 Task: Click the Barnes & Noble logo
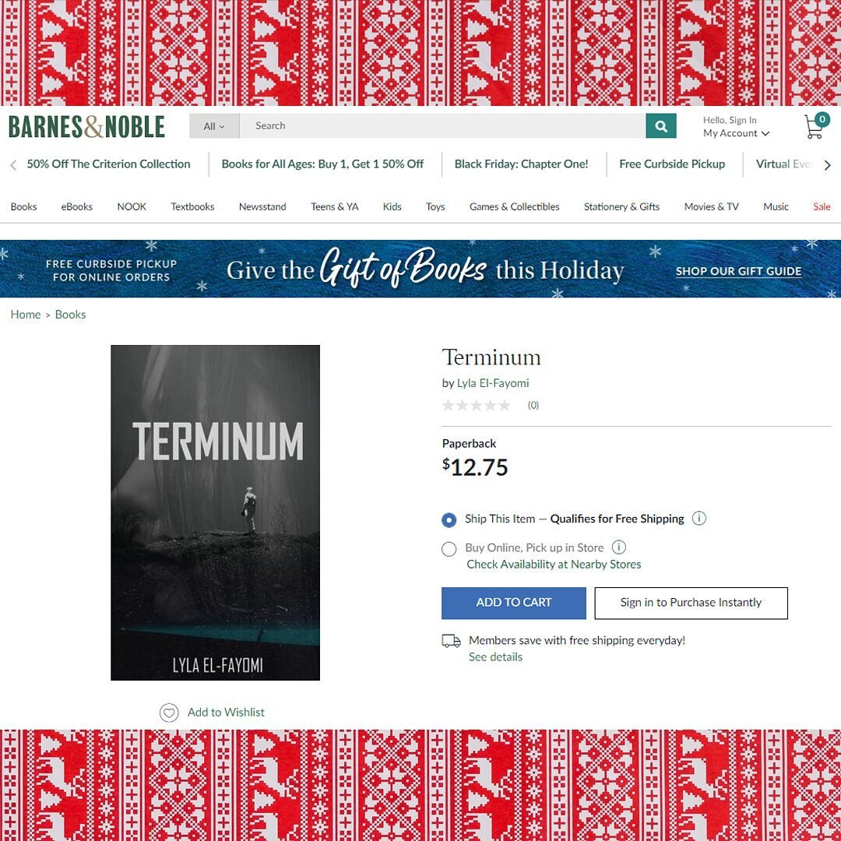[x=86, y=127]
